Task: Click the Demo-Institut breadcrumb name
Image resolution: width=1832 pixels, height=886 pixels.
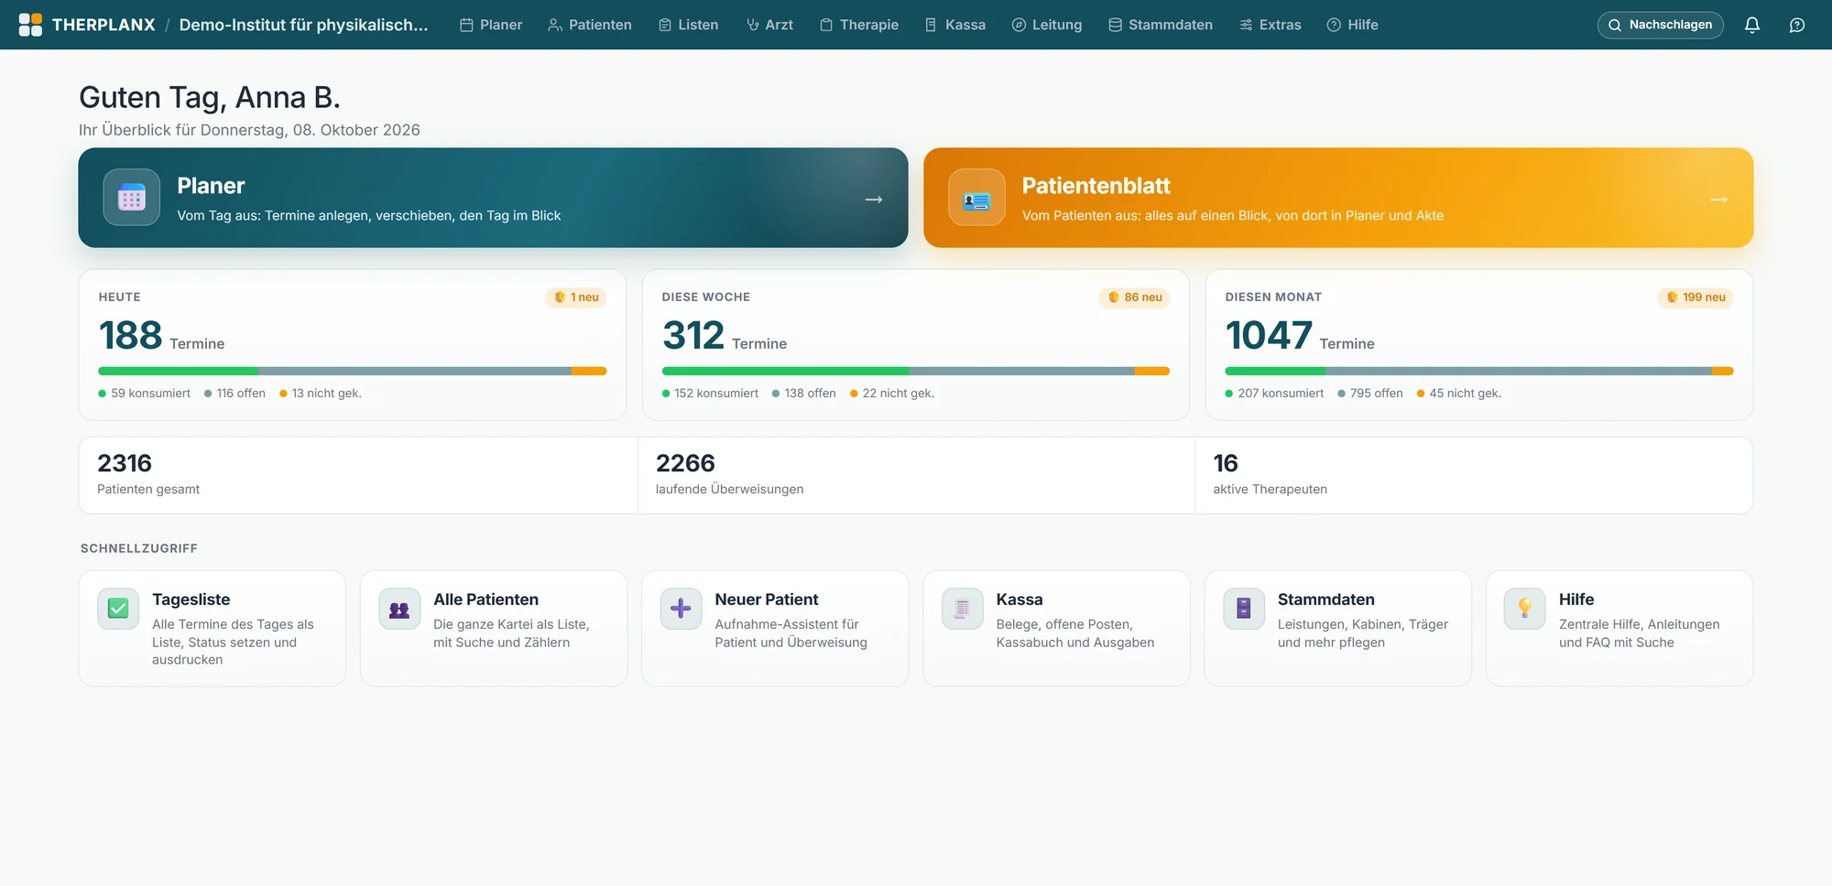Action: tap(303, 25)
